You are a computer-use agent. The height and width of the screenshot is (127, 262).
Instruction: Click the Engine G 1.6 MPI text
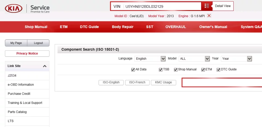click(192, 16)
